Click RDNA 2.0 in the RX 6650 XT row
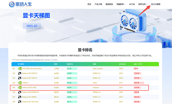172x104 pixels. (97, 73)
